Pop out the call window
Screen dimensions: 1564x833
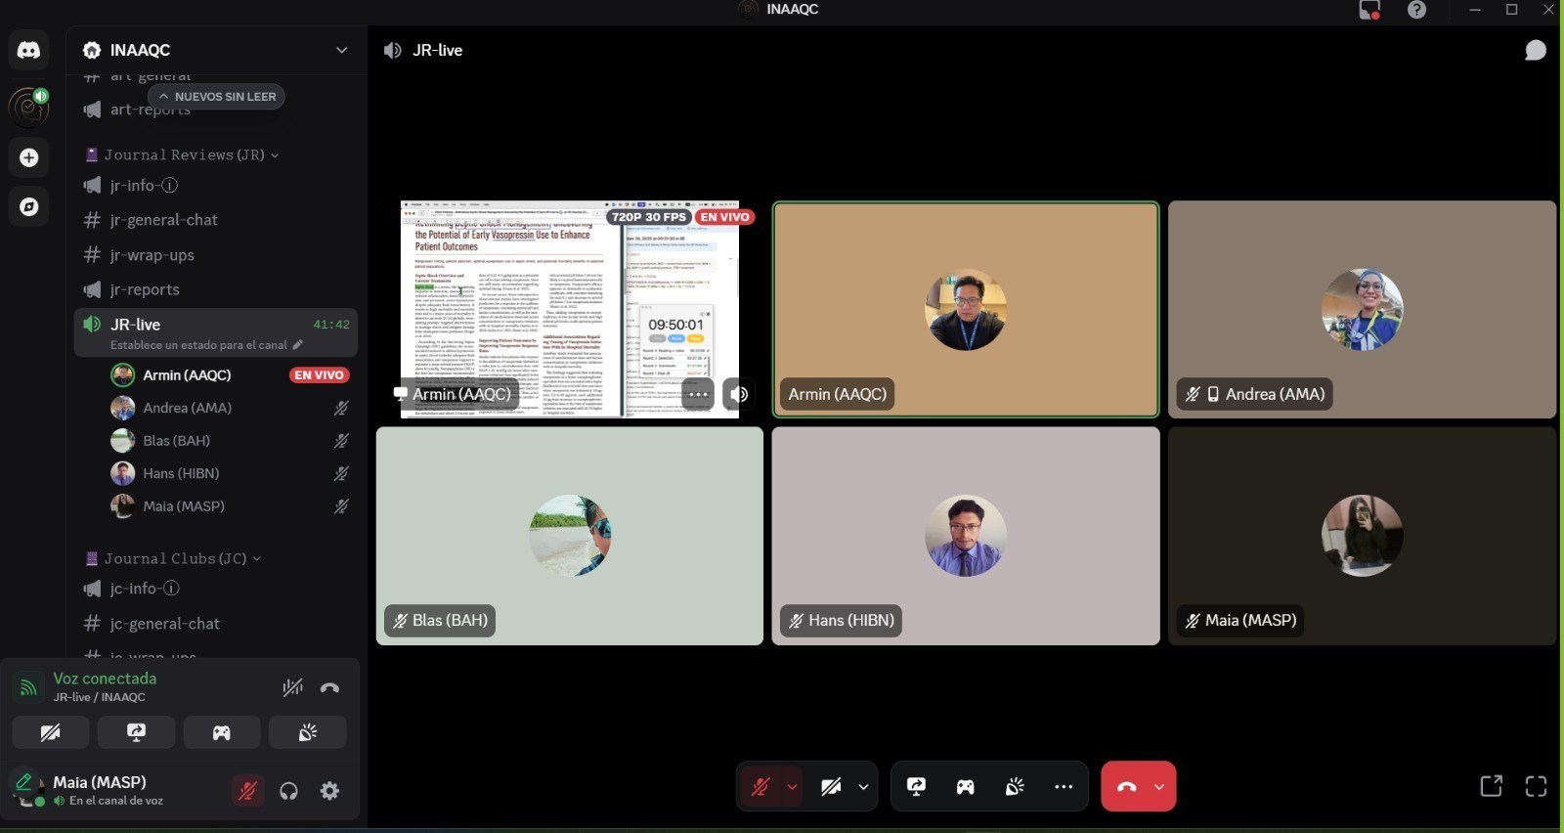pyautogui.click(x=1491, y=786)
